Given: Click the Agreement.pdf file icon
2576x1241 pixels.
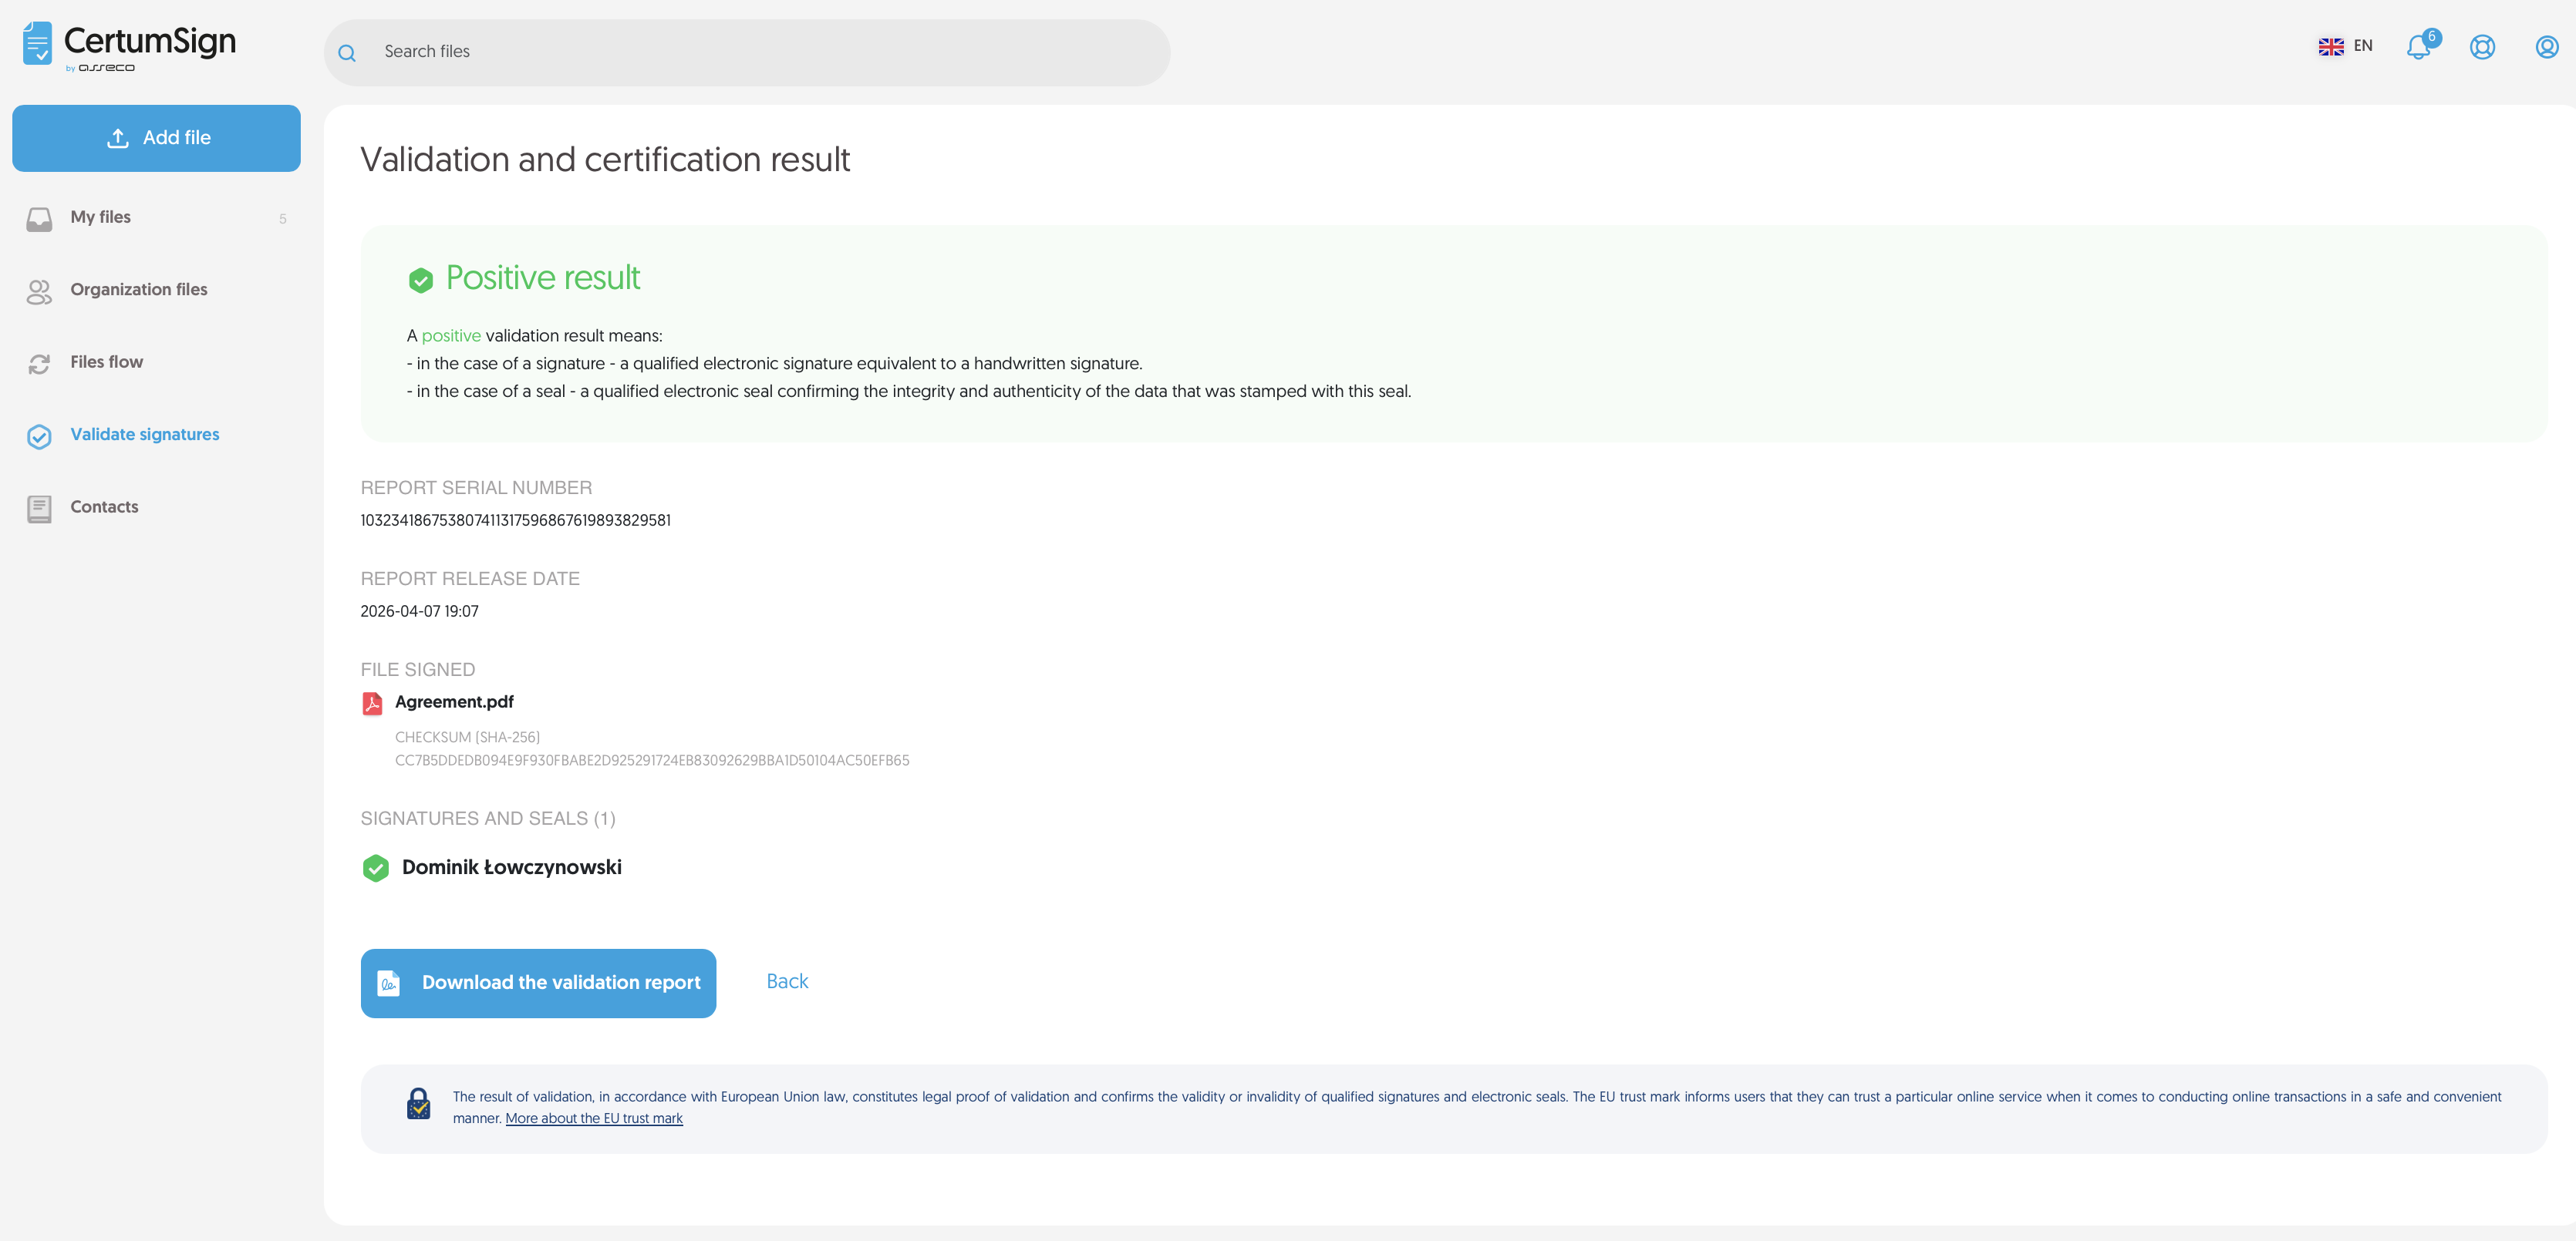Looking at the screenshot, I should 372,704.
